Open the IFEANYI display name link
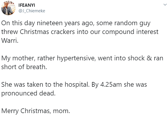 (x=27, y=5)
